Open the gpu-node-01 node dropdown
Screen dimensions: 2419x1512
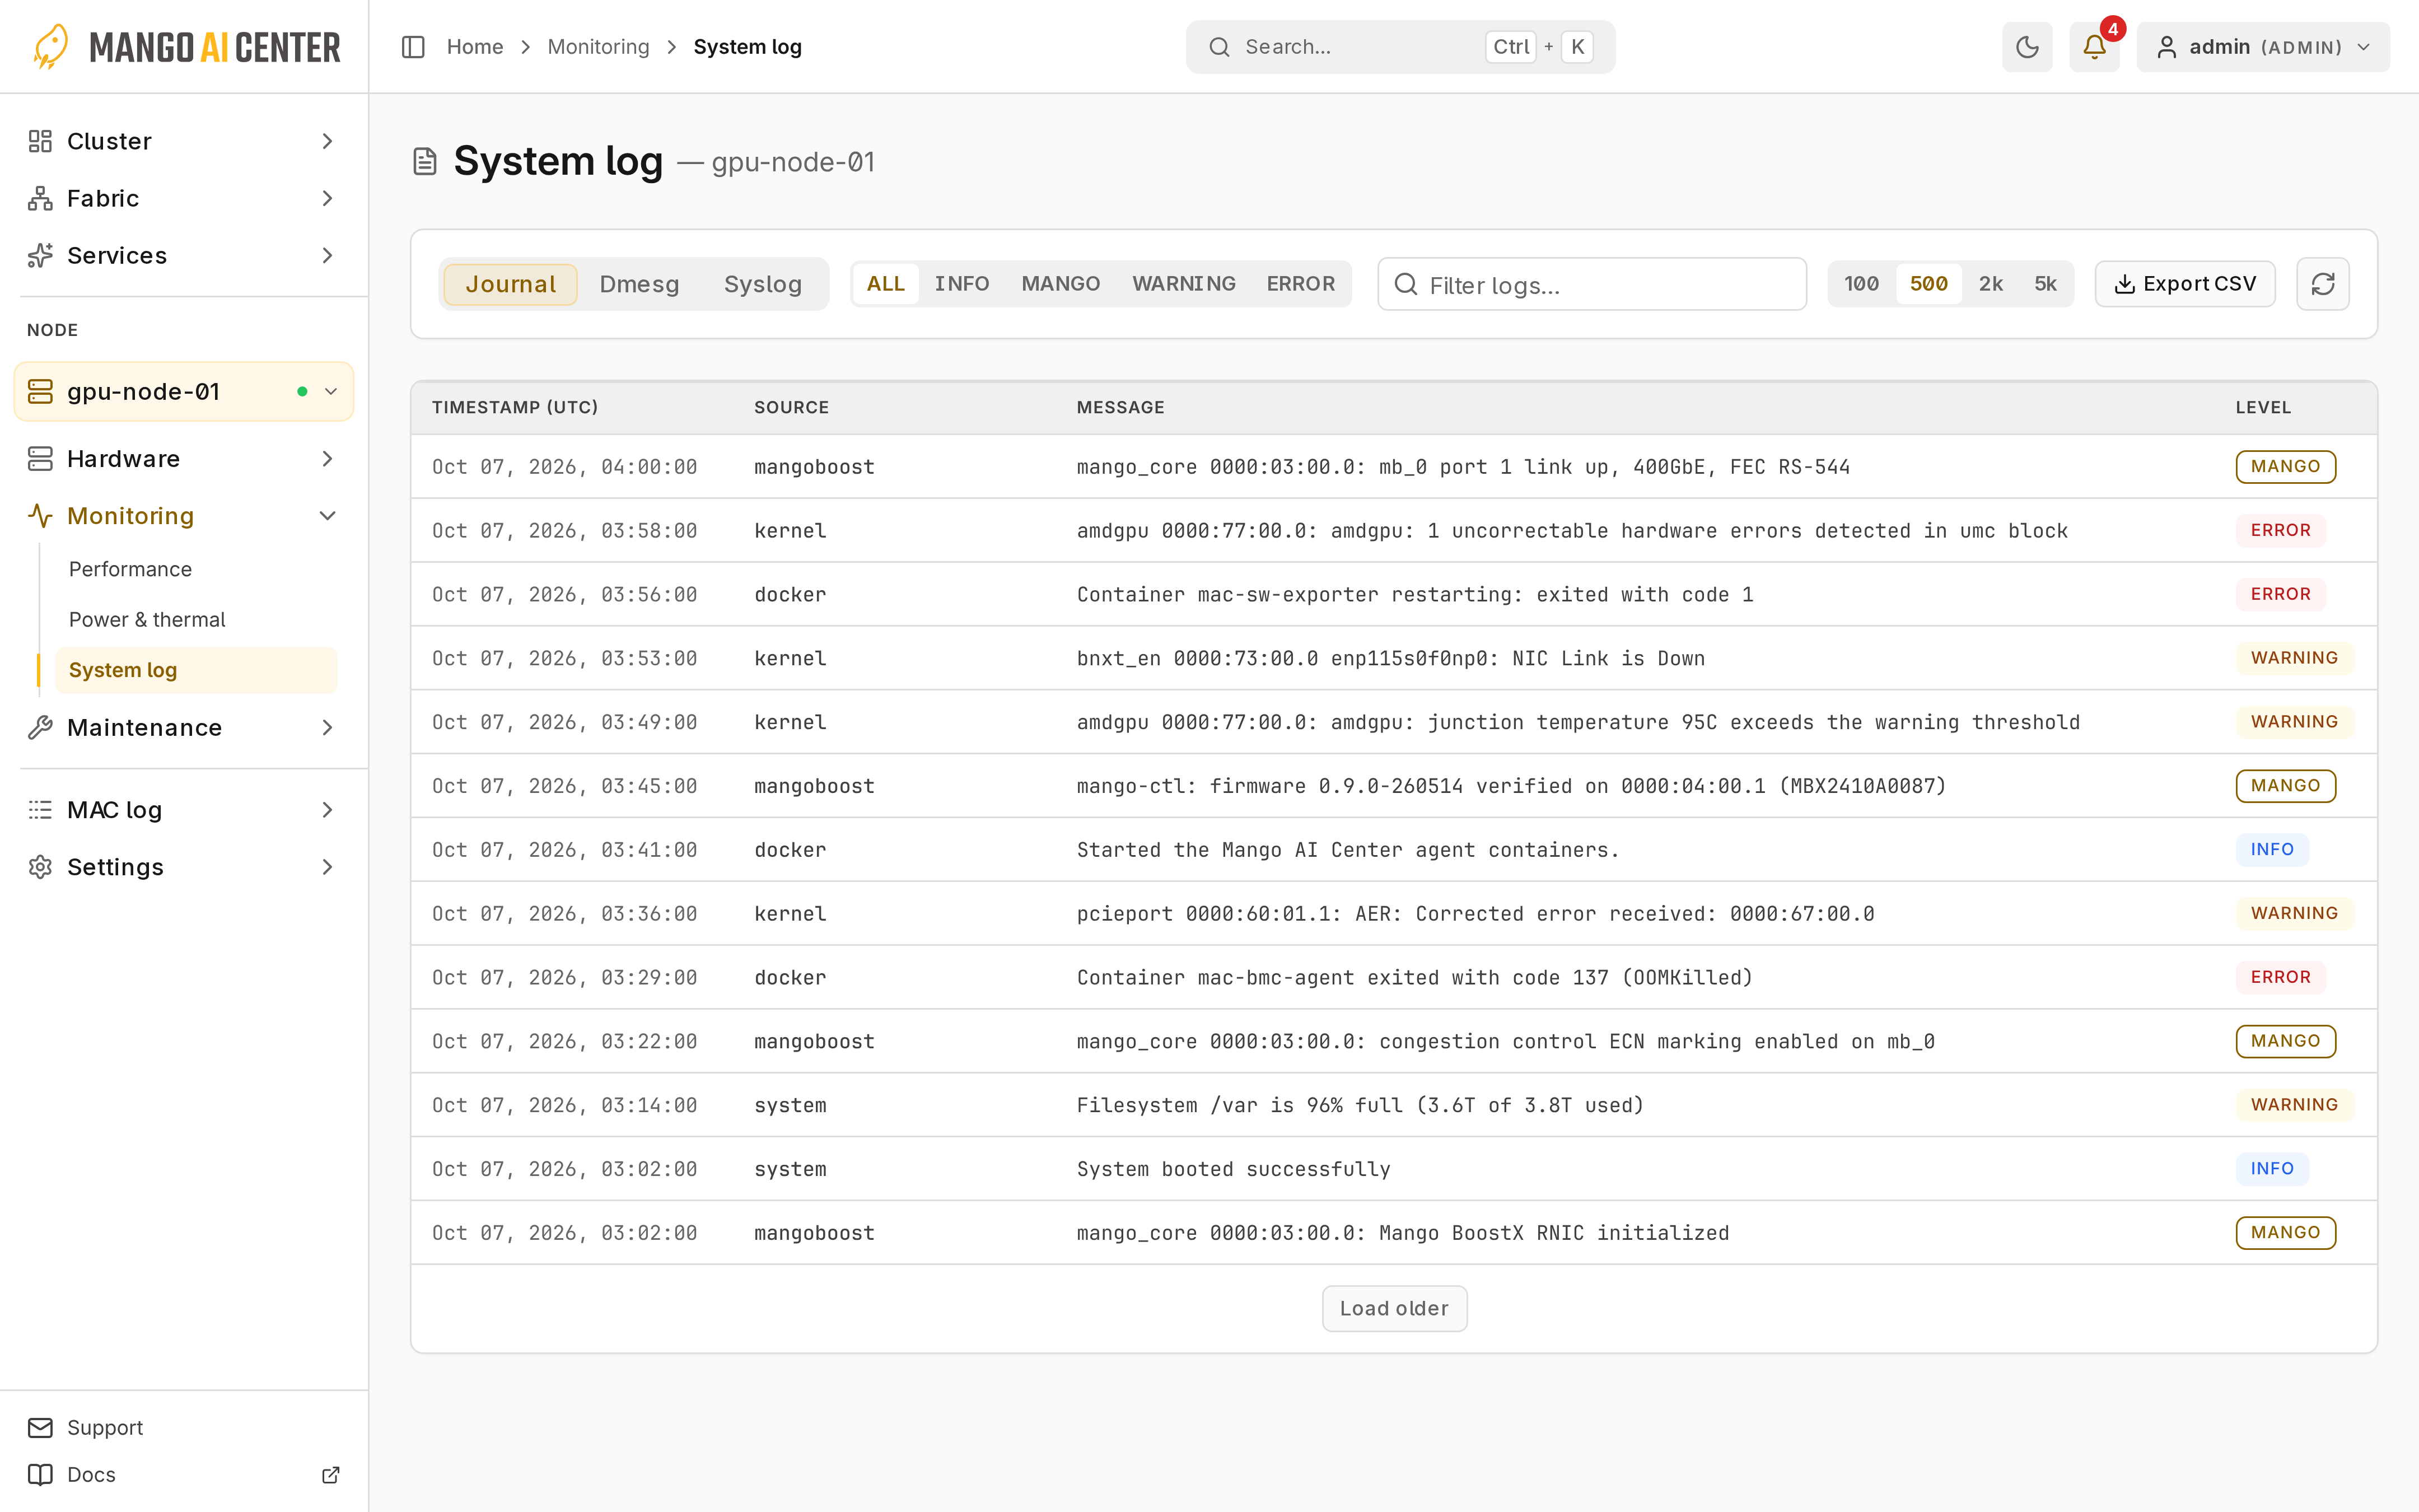pos(331,391)
